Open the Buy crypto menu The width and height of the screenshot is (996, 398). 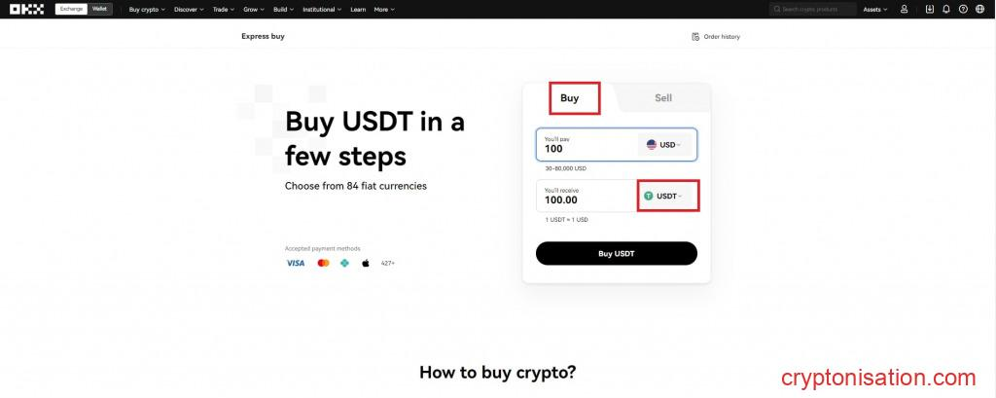click(147, 9)
